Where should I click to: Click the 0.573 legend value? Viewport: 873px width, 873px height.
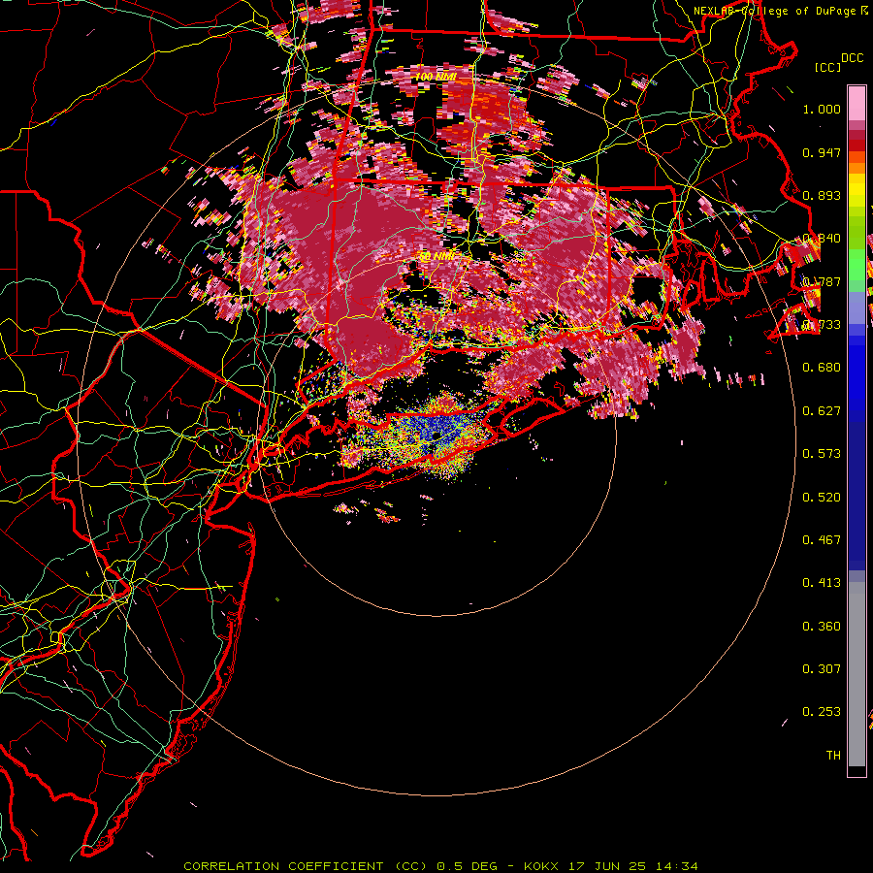[822, 454]
